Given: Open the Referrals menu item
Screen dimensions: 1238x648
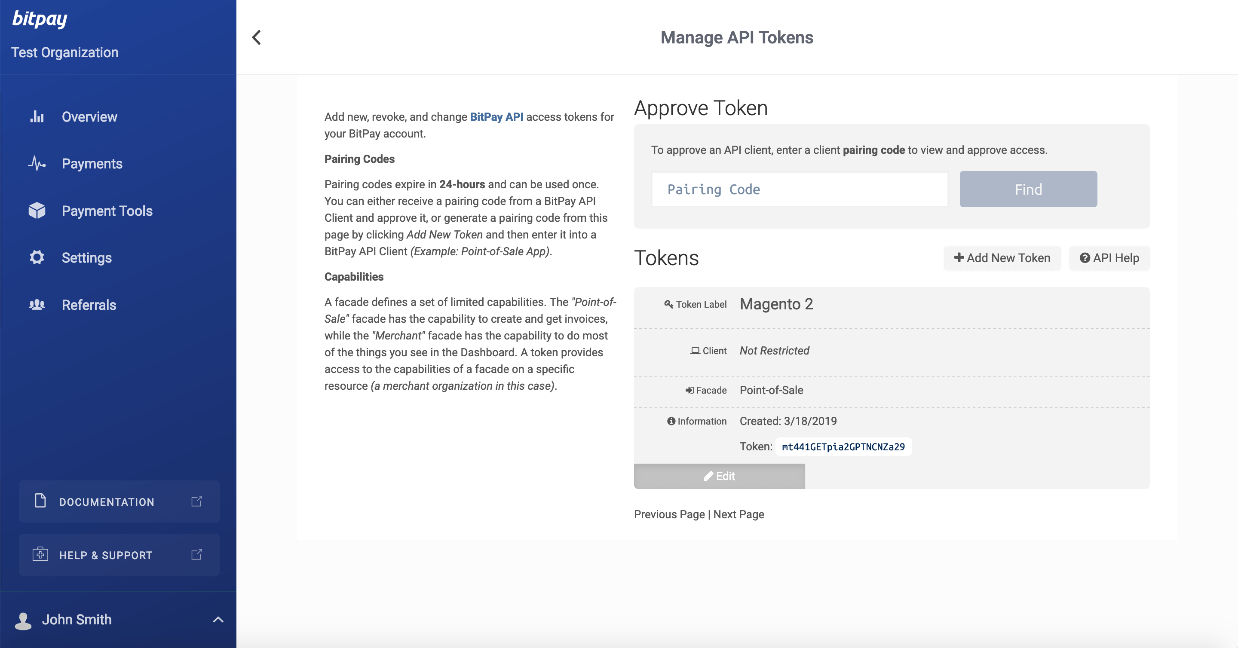Looking at the screenshot, I should coord(89,305).
